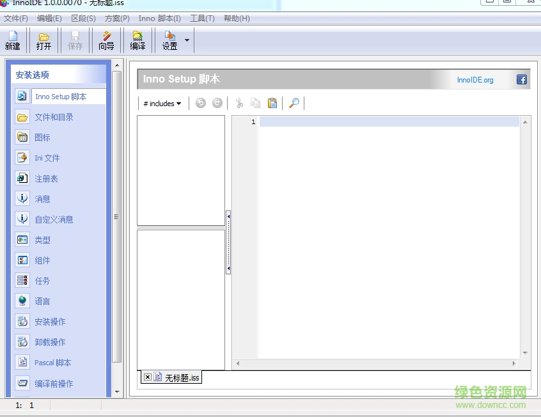Select 文件和目录 in the sidebar
Image resolution: width=541 pixels, height=417 pixels.
54,117
